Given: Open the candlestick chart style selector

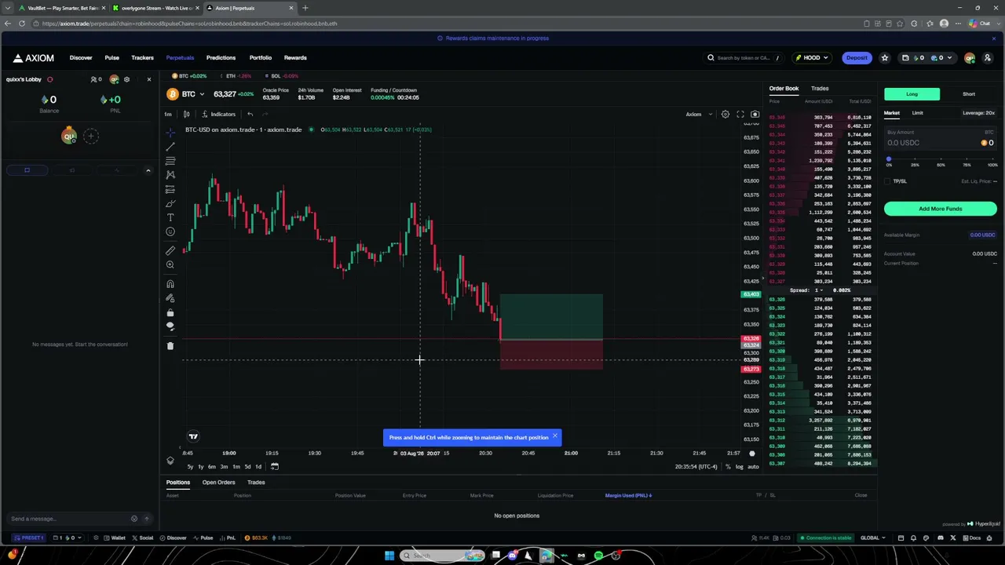Looking at the screenshot, I should [187, 114].
